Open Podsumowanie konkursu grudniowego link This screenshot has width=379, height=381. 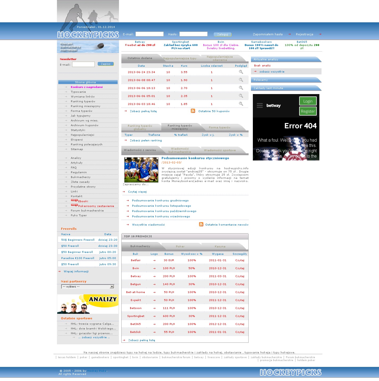coord(160,200)
